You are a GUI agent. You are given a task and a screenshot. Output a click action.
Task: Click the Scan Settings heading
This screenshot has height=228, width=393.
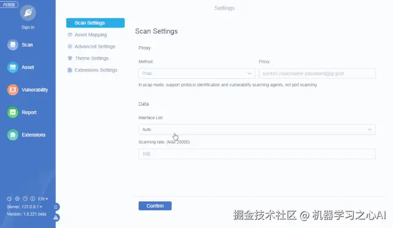pyautogui.click(x=157, y=31)
